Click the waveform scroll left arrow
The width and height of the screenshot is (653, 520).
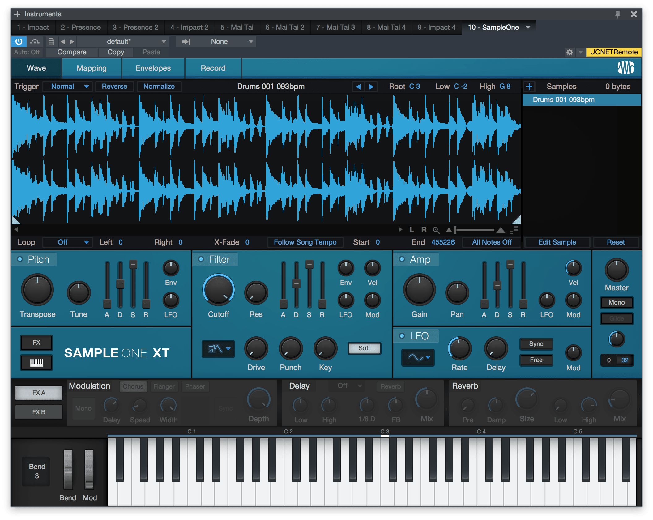coord(16,229)
